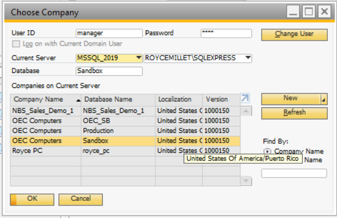
Task: Click the User ID input field
Action: pos(109,33)
